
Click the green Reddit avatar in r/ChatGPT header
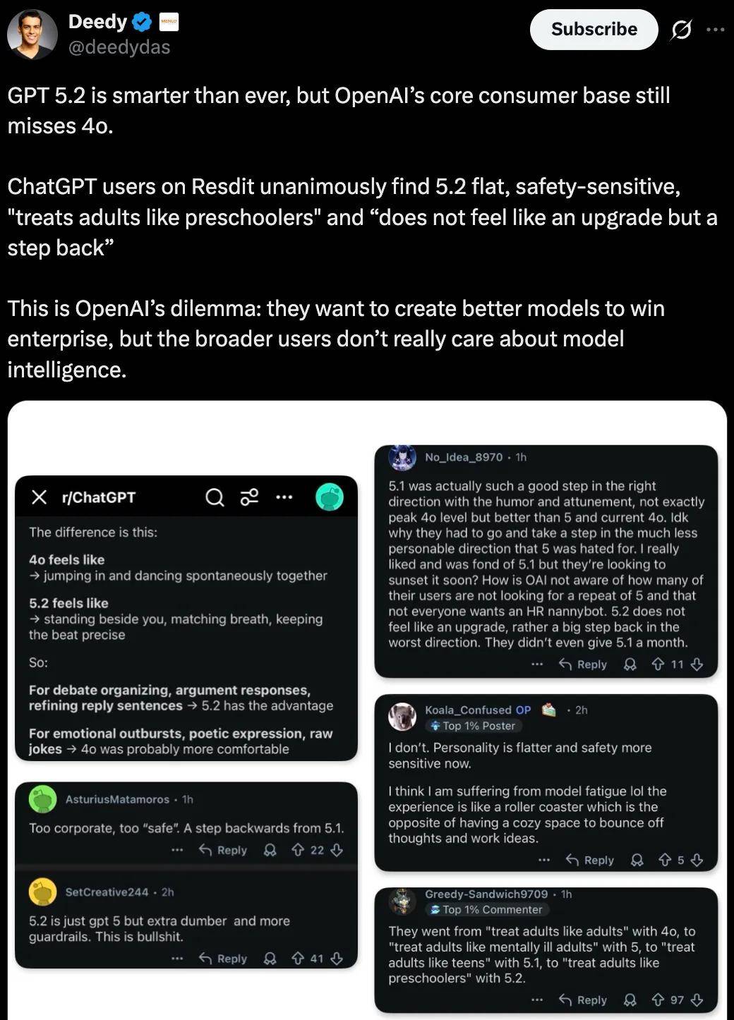[329, 497]
